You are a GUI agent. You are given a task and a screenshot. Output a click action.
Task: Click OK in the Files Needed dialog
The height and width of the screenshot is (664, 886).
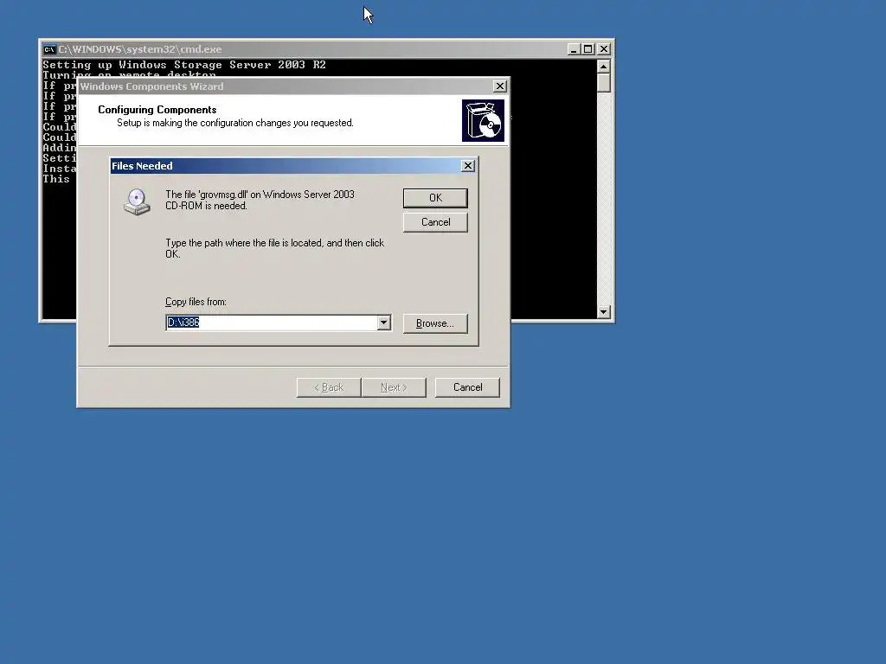[435, 198]
